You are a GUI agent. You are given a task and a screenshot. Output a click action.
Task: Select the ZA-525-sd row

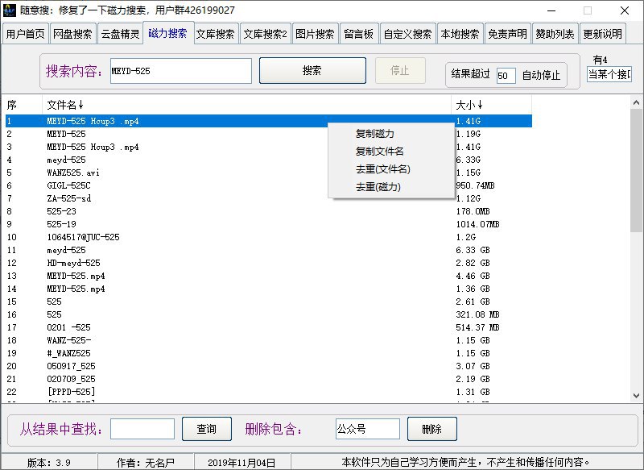pos(269,198)
